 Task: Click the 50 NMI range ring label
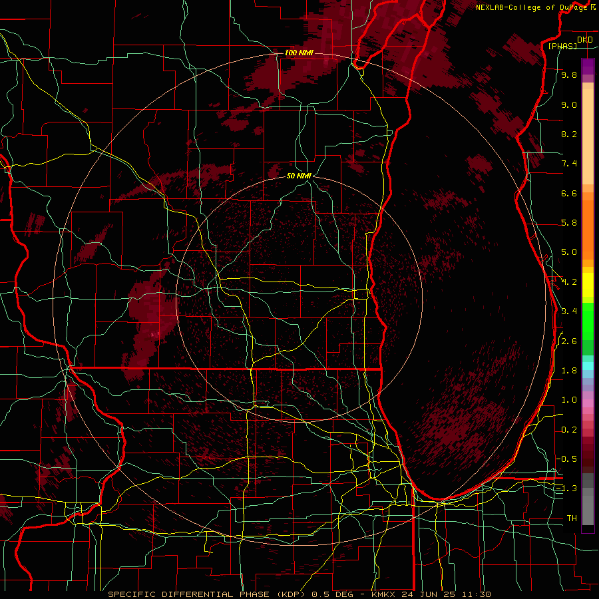click(x=299, y=176)
